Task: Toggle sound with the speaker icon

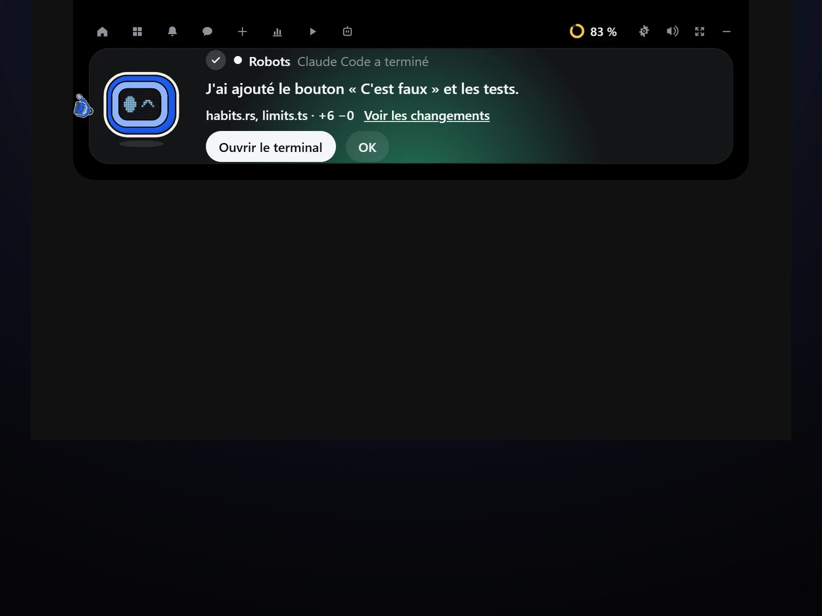Action: pos(672,32)
